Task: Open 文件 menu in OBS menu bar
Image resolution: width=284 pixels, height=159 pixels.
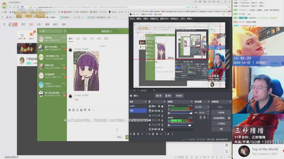Action: (x=132, y=19)
